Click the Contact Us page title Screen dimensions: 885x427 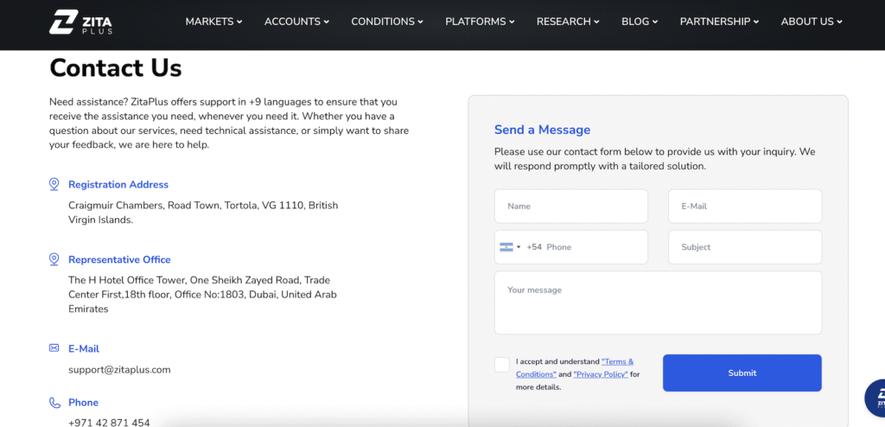(116, 67)
